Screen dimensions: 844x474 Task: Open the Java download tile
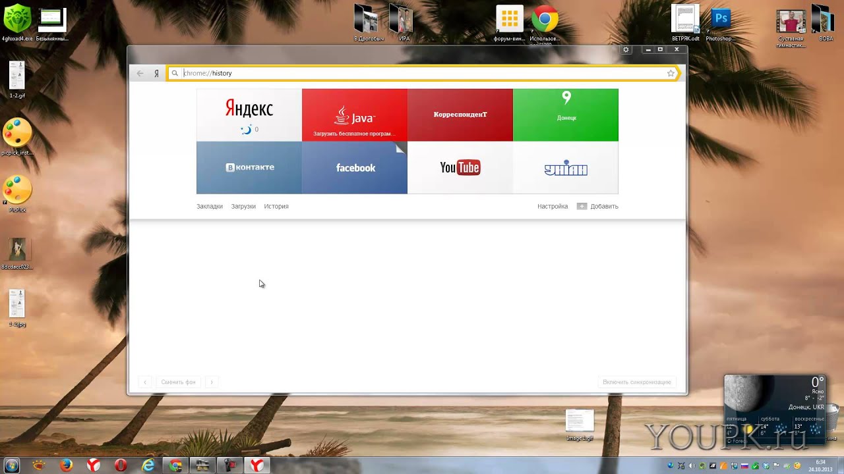point(355,115)
